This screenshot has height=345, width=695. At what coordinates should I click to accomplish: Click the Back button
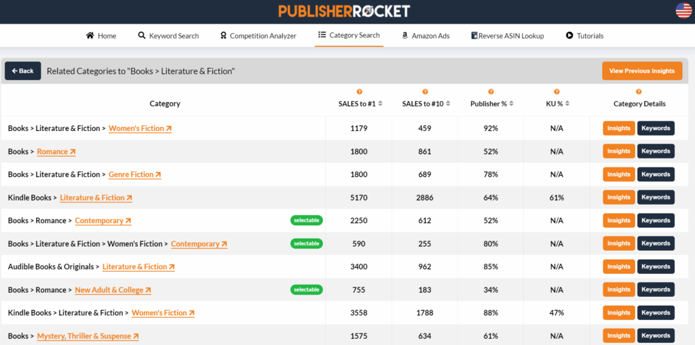coord(23,71)
